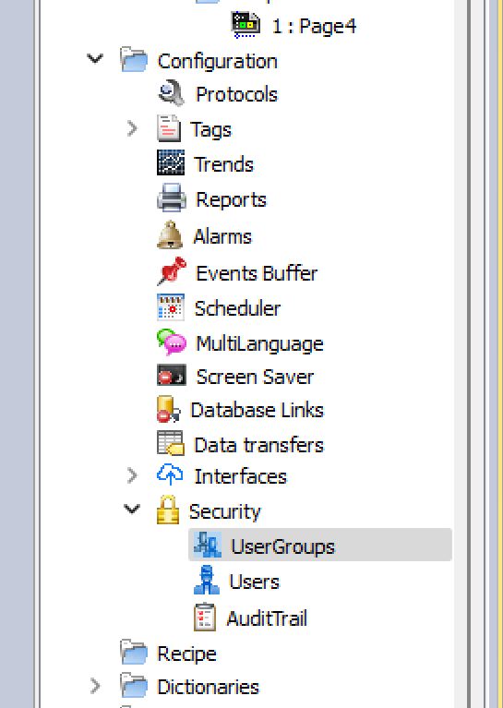Screen dimensions: 503x708
Task: Collapse the Configuration folder
Action: tap(95, 59)
